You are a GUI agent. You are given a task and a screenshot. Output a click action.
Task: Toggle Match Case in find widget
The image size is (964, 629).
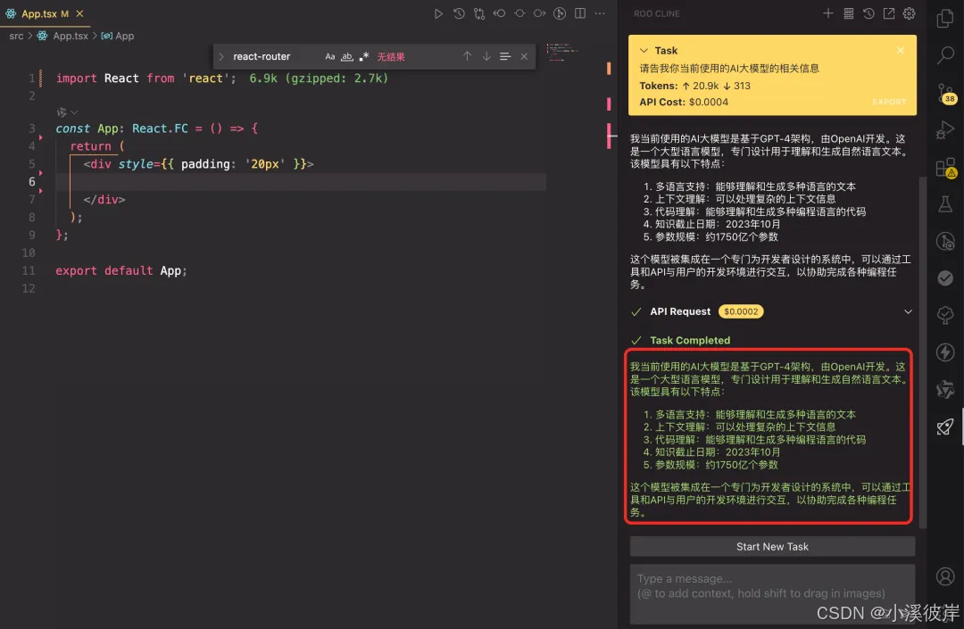330,56
